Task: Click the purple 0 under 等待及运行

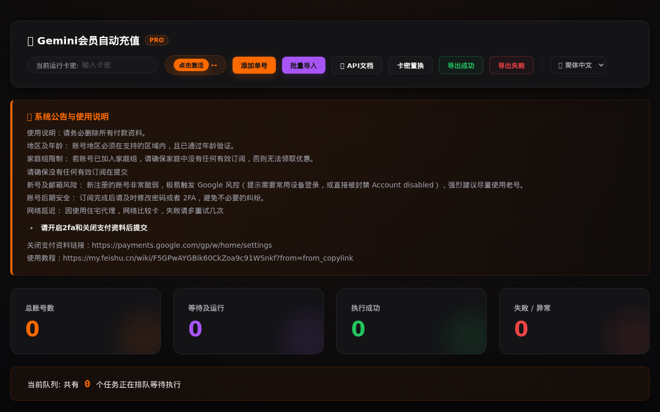Action: tap(195, 329)
